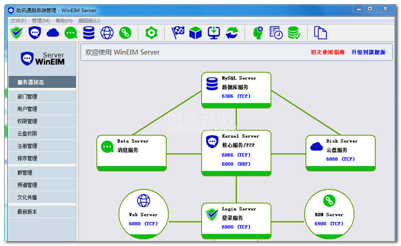
Task: Open 排序管理 in the sidebar
Action: [42, 158]
